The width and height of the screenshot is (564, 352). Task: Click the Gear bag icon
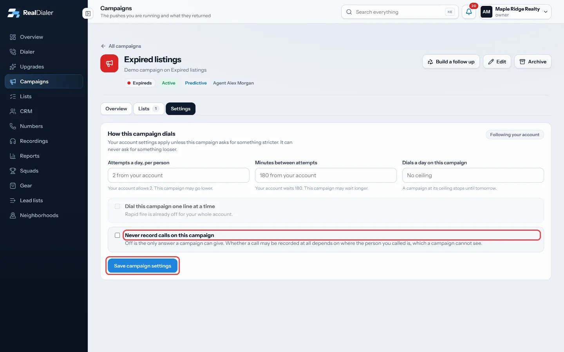point(13,186)
